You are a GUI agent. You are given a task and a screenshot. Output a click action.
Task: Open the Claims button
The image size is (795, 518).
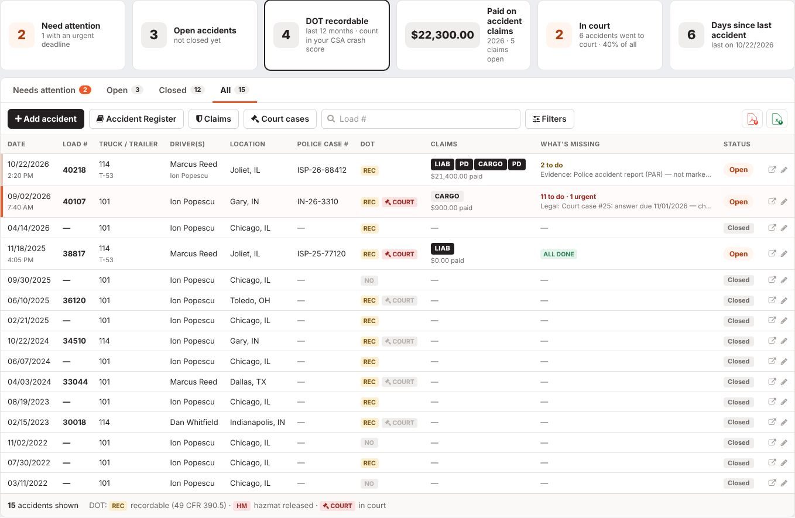pos(214,119)
